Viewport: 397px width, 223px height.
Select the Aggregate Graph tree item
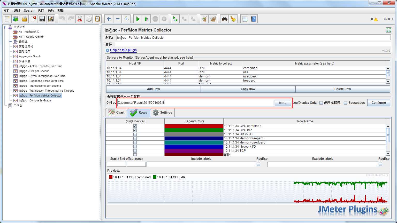point(30,56)
